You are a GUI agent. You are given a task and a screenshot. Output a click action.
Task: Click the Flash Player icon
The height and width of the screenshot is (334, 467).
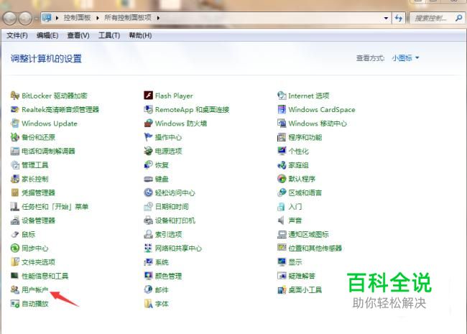(x=148, y=96)
